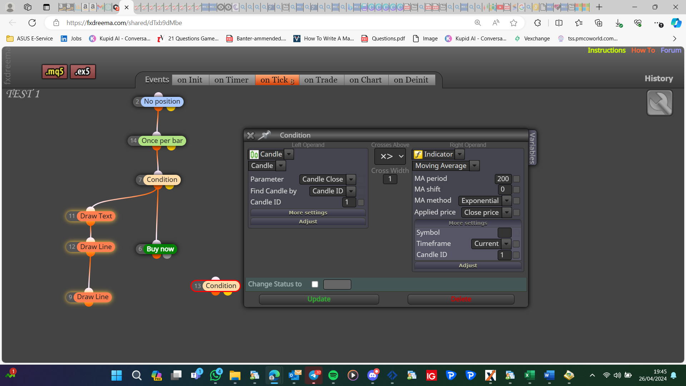Download the .ex5 compiled file
The height and width of the screenshot is (386, 686).
point(83,72)
